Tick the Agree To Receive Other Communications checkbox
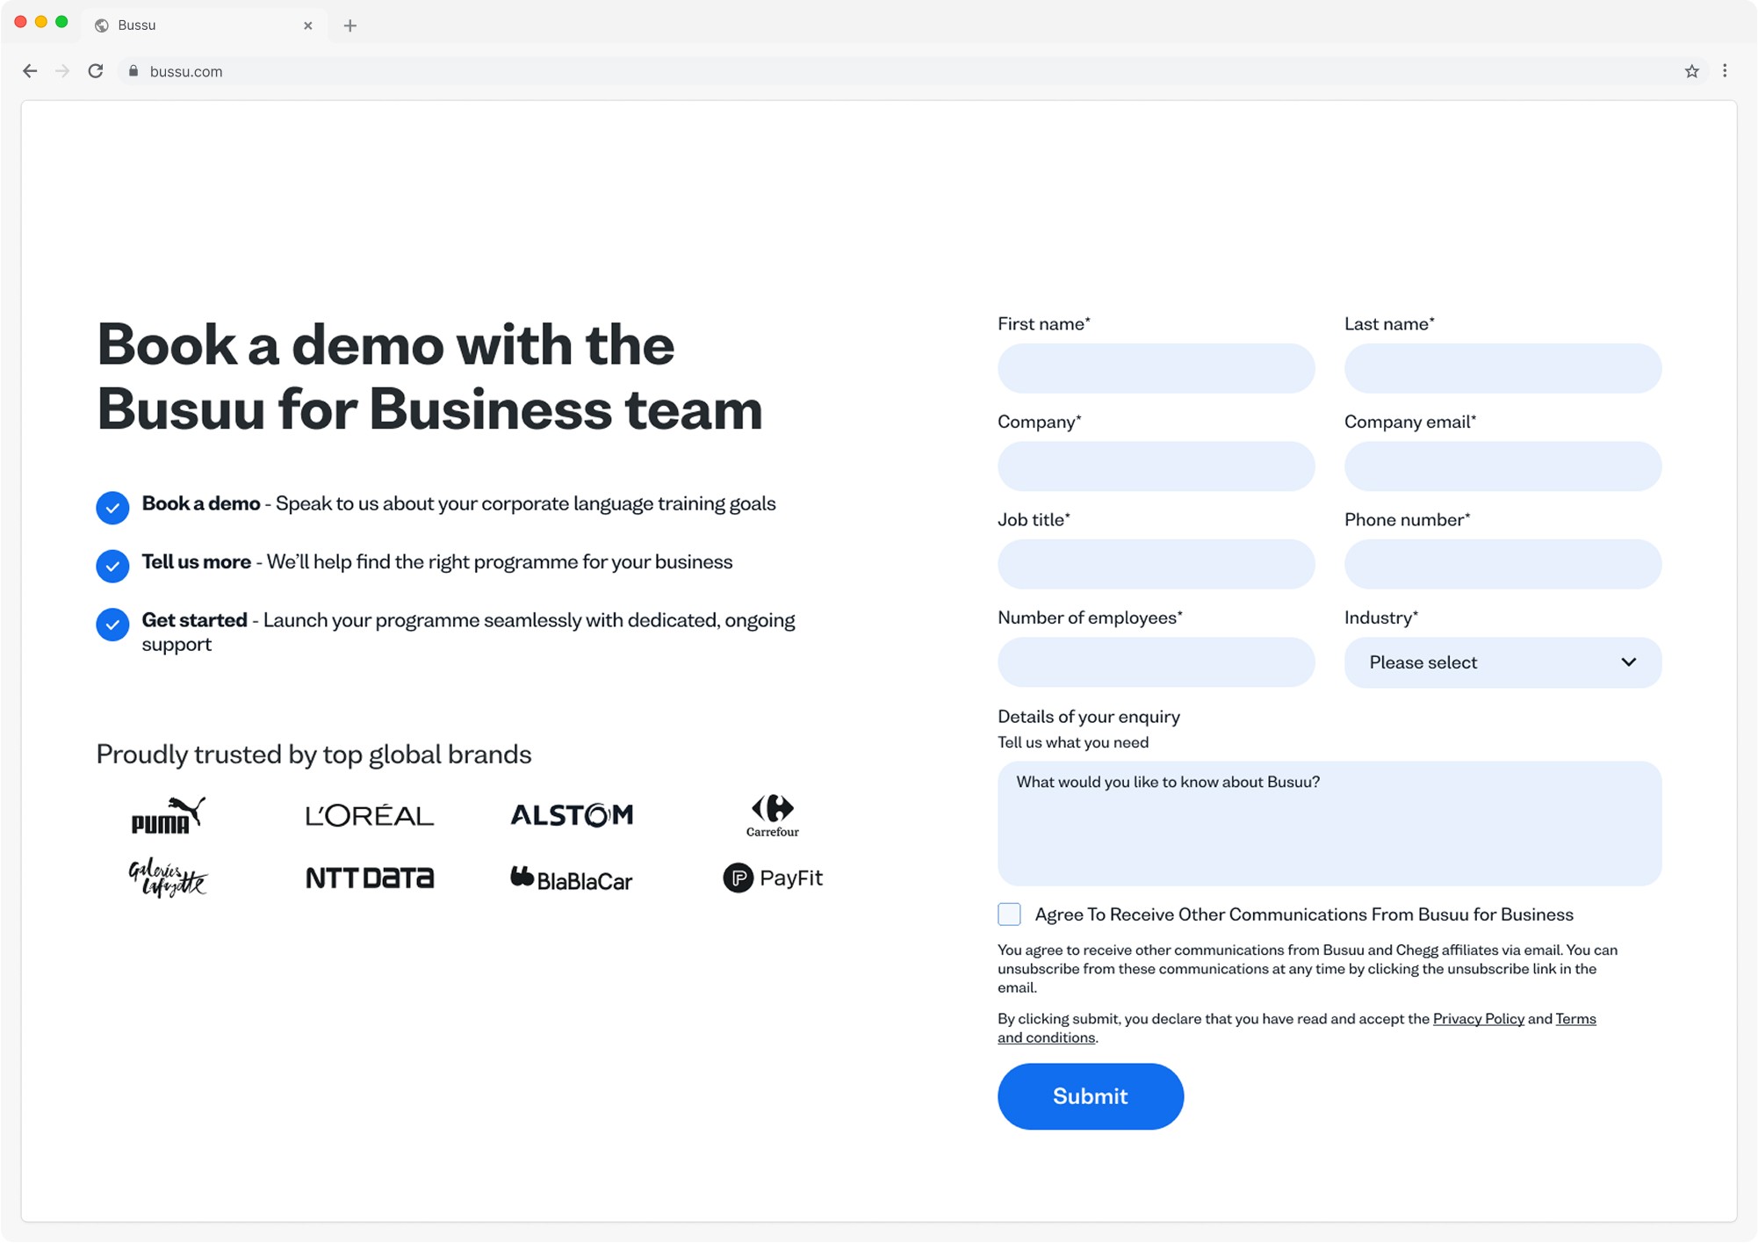Image resolution: width=1758 pixels, height=1243 pixels. pos(1009,914)
